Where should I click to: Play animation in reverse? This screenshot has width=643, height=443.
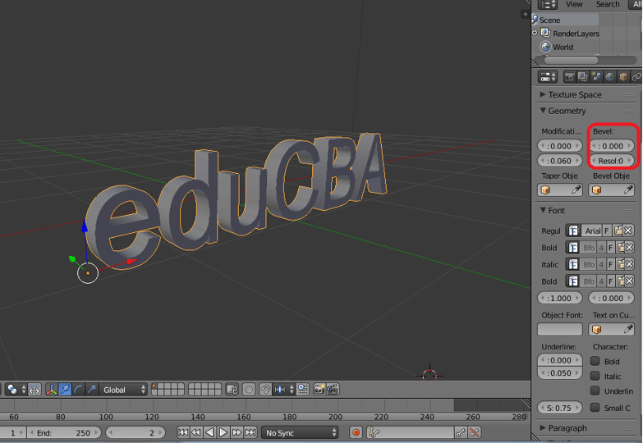tap(209, 432)
